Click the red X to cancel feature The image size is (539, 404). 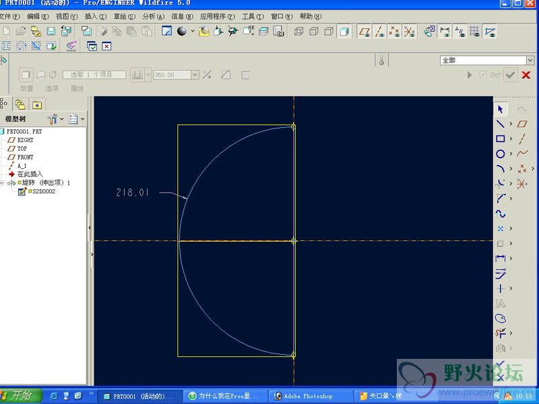[526, 75]
